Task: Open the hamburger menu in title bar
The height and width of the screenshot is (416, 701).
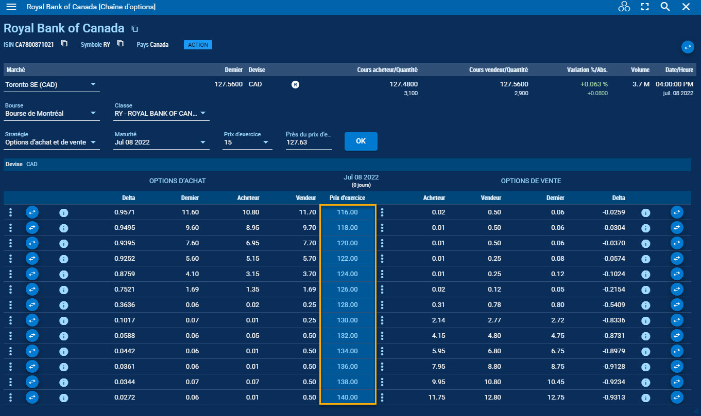Action: tap(11, 7)
